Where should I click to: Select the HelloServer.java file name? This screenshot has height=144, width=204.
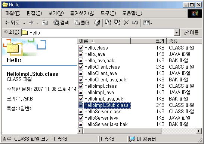101,118
